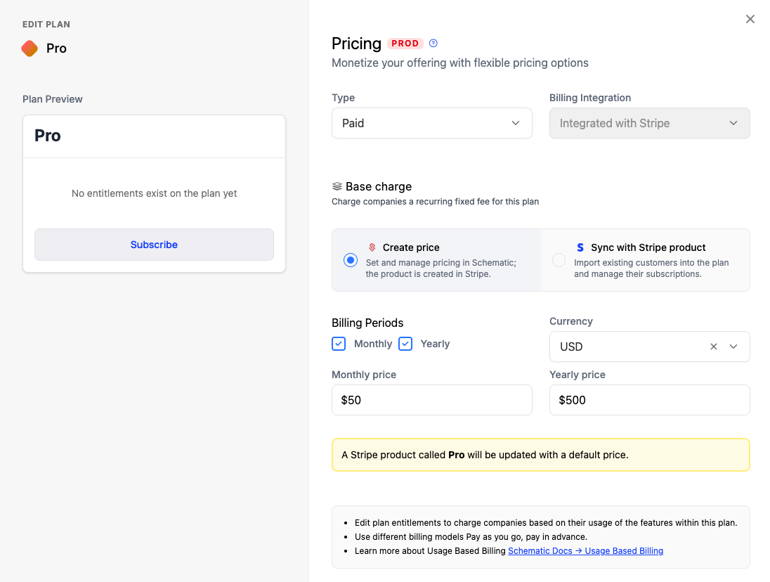The image size is (770, 582).
Task: Click the Pricing section title
Action: coord(356,43)
